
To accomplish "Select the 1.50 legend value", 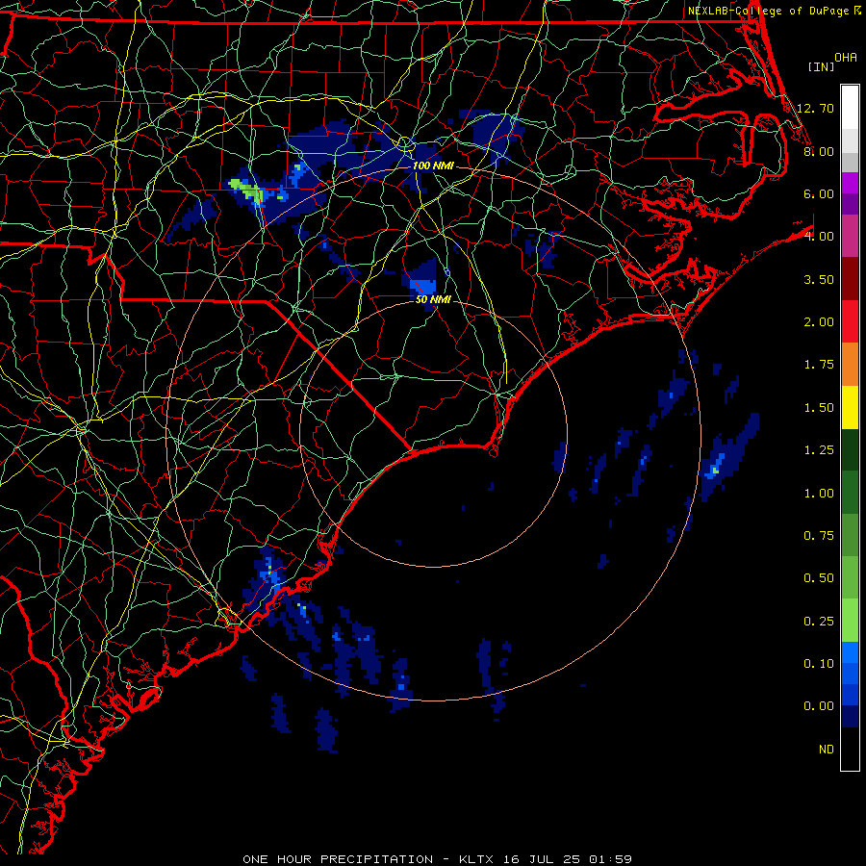I will tap(819, 408).
